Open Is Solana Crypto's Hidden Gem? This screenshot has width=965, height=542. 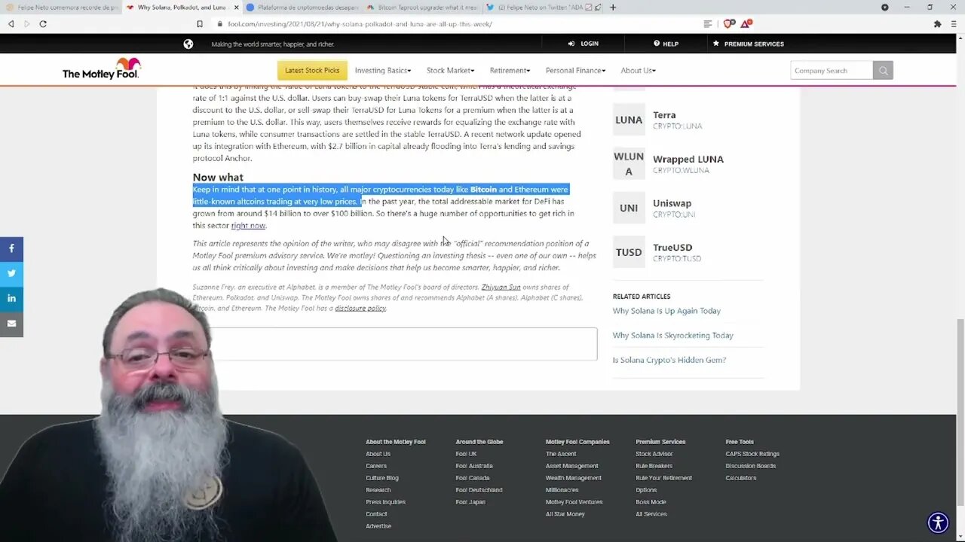[x=669, y=360]
